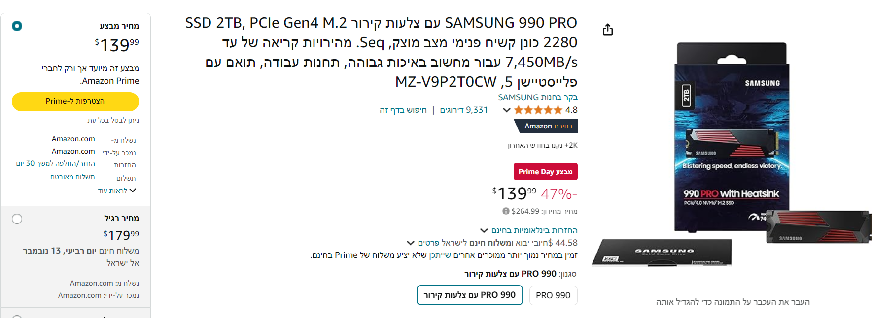Click the five-star rating icons
The width and height of the screenshot is (872, 318).
pos(538,110)
